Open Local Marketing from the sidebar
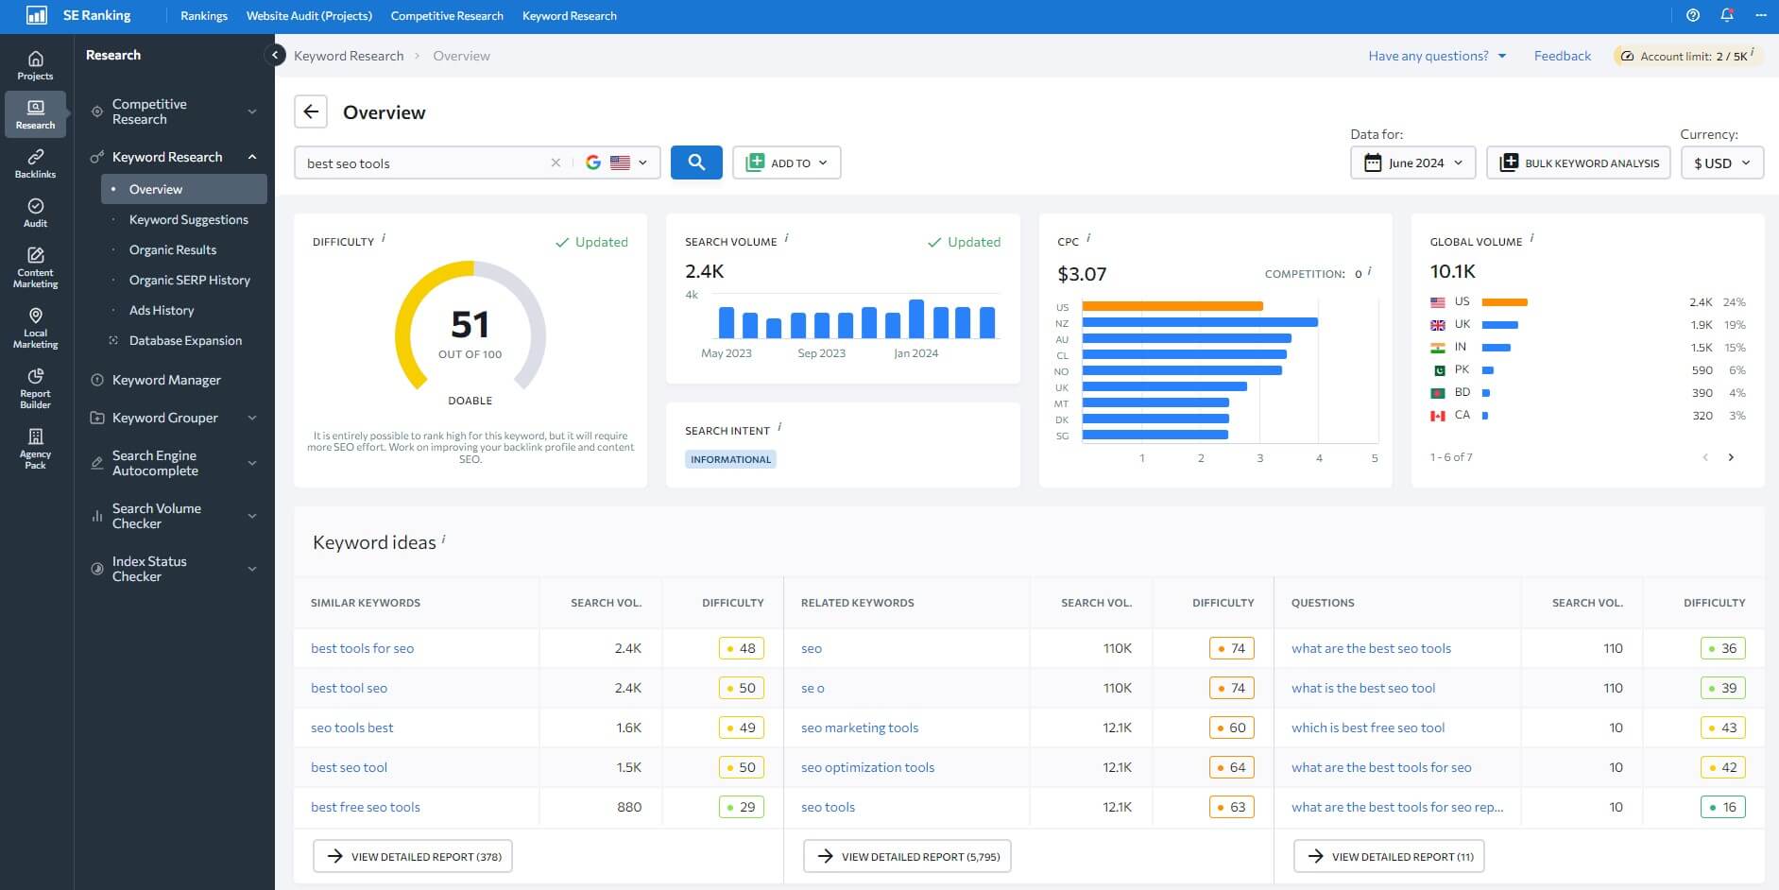1779x890 pixels. pyautogui.click(x=35, y=328)
